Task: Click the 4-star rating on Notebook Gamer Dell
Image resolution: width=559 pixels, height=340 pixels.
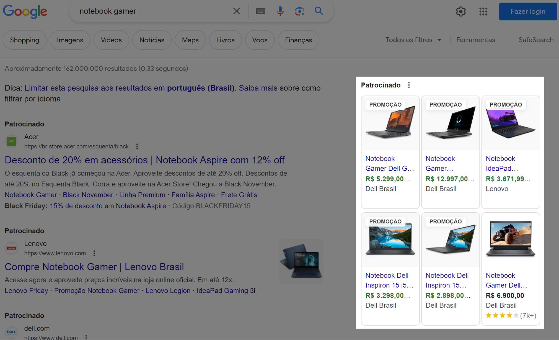Action: (x=502, y=315)
